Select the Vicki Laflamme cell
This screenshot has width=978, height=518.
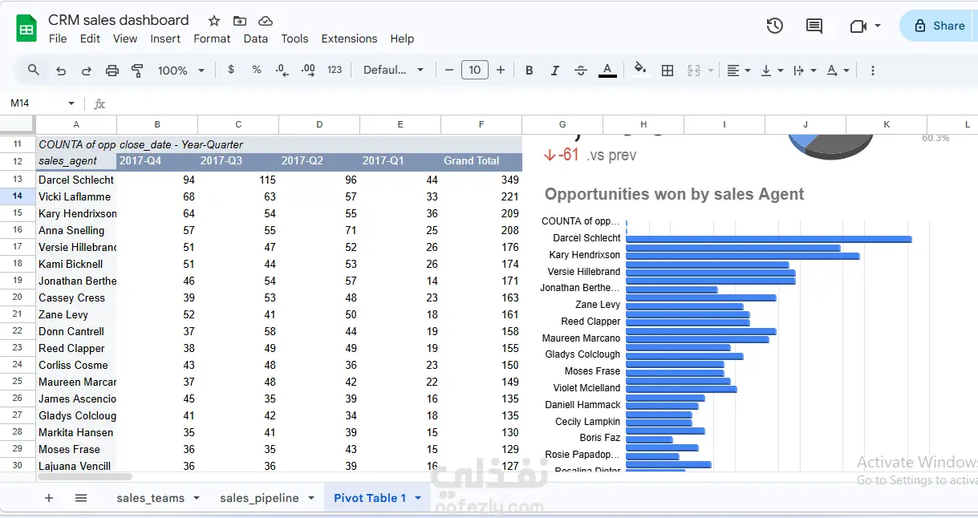point(76,196)
